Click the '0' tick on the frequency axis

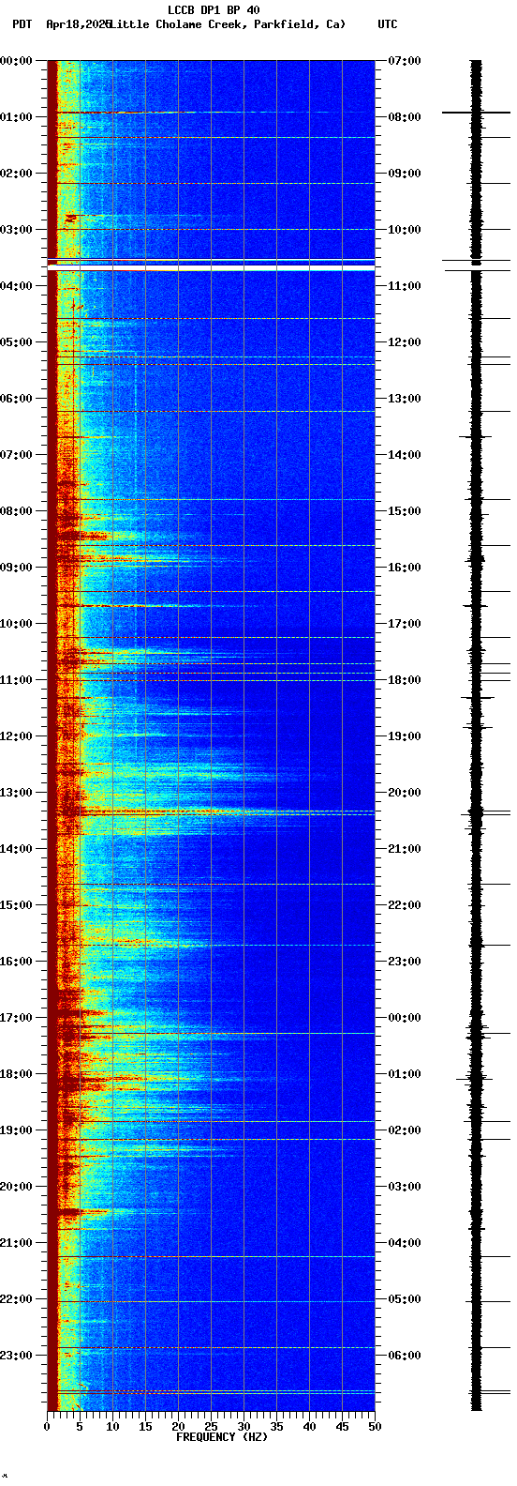47,1427
